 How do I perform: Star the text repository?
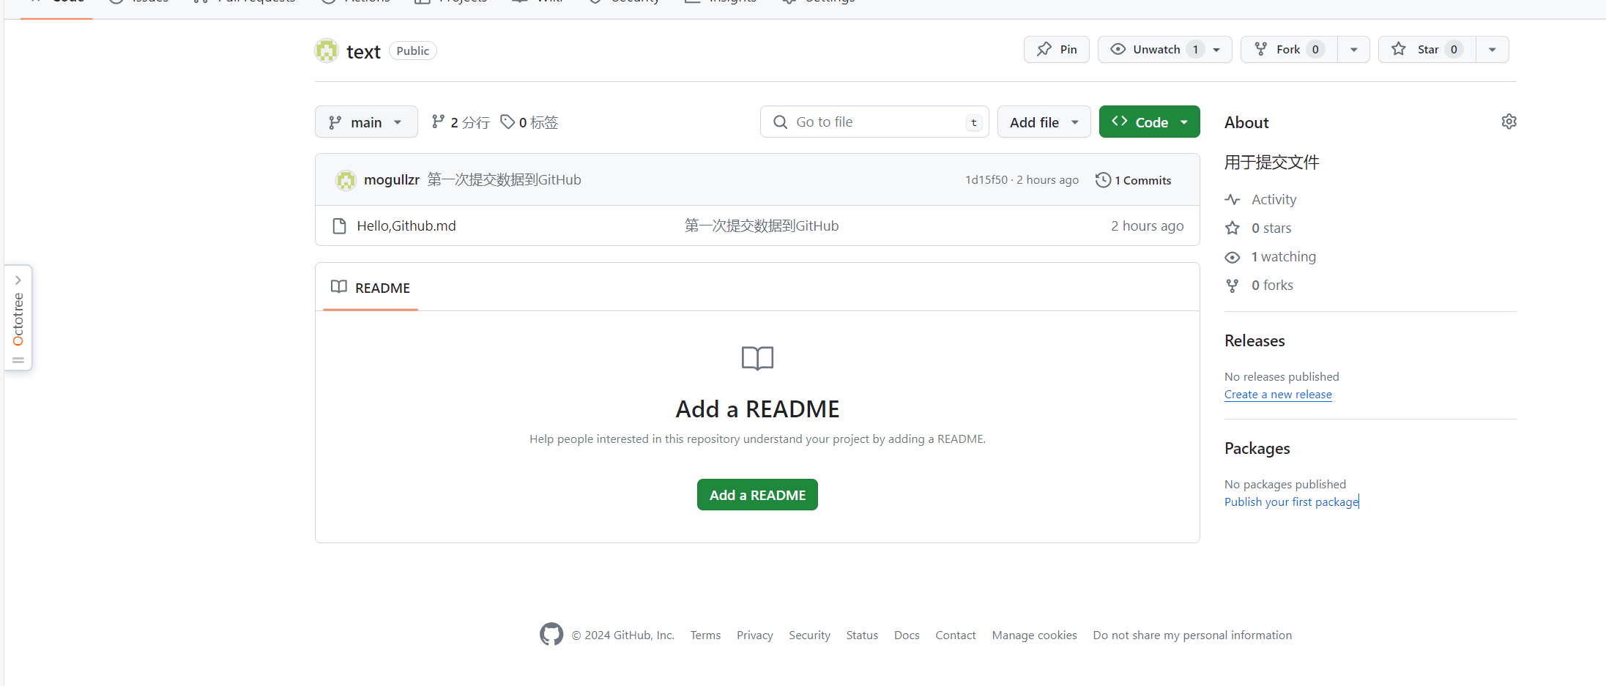click(1427, 49)
